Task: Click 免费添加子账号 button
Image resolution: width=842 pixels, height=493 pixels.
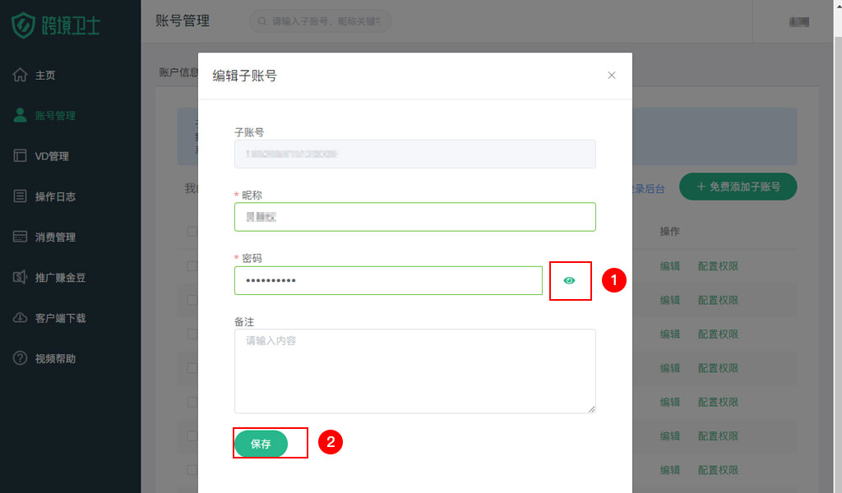Action: coord(738,187)
